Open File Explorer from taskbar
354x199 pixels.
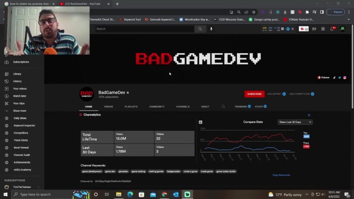click(119, 194)
